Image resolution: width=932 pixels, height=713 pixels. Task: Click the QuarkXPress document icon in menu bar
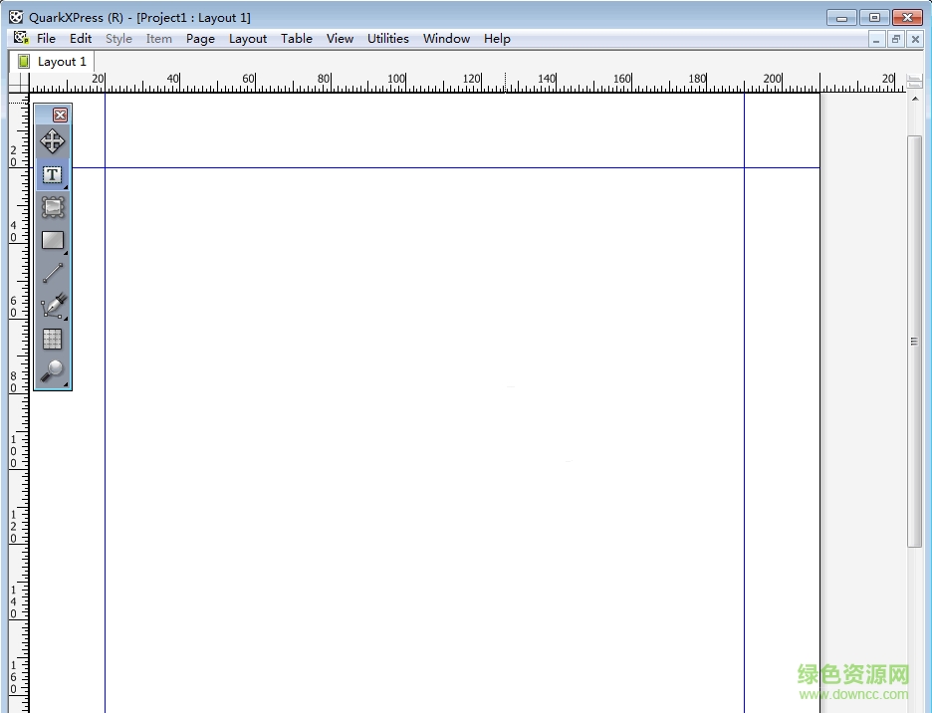coord(21,39)
